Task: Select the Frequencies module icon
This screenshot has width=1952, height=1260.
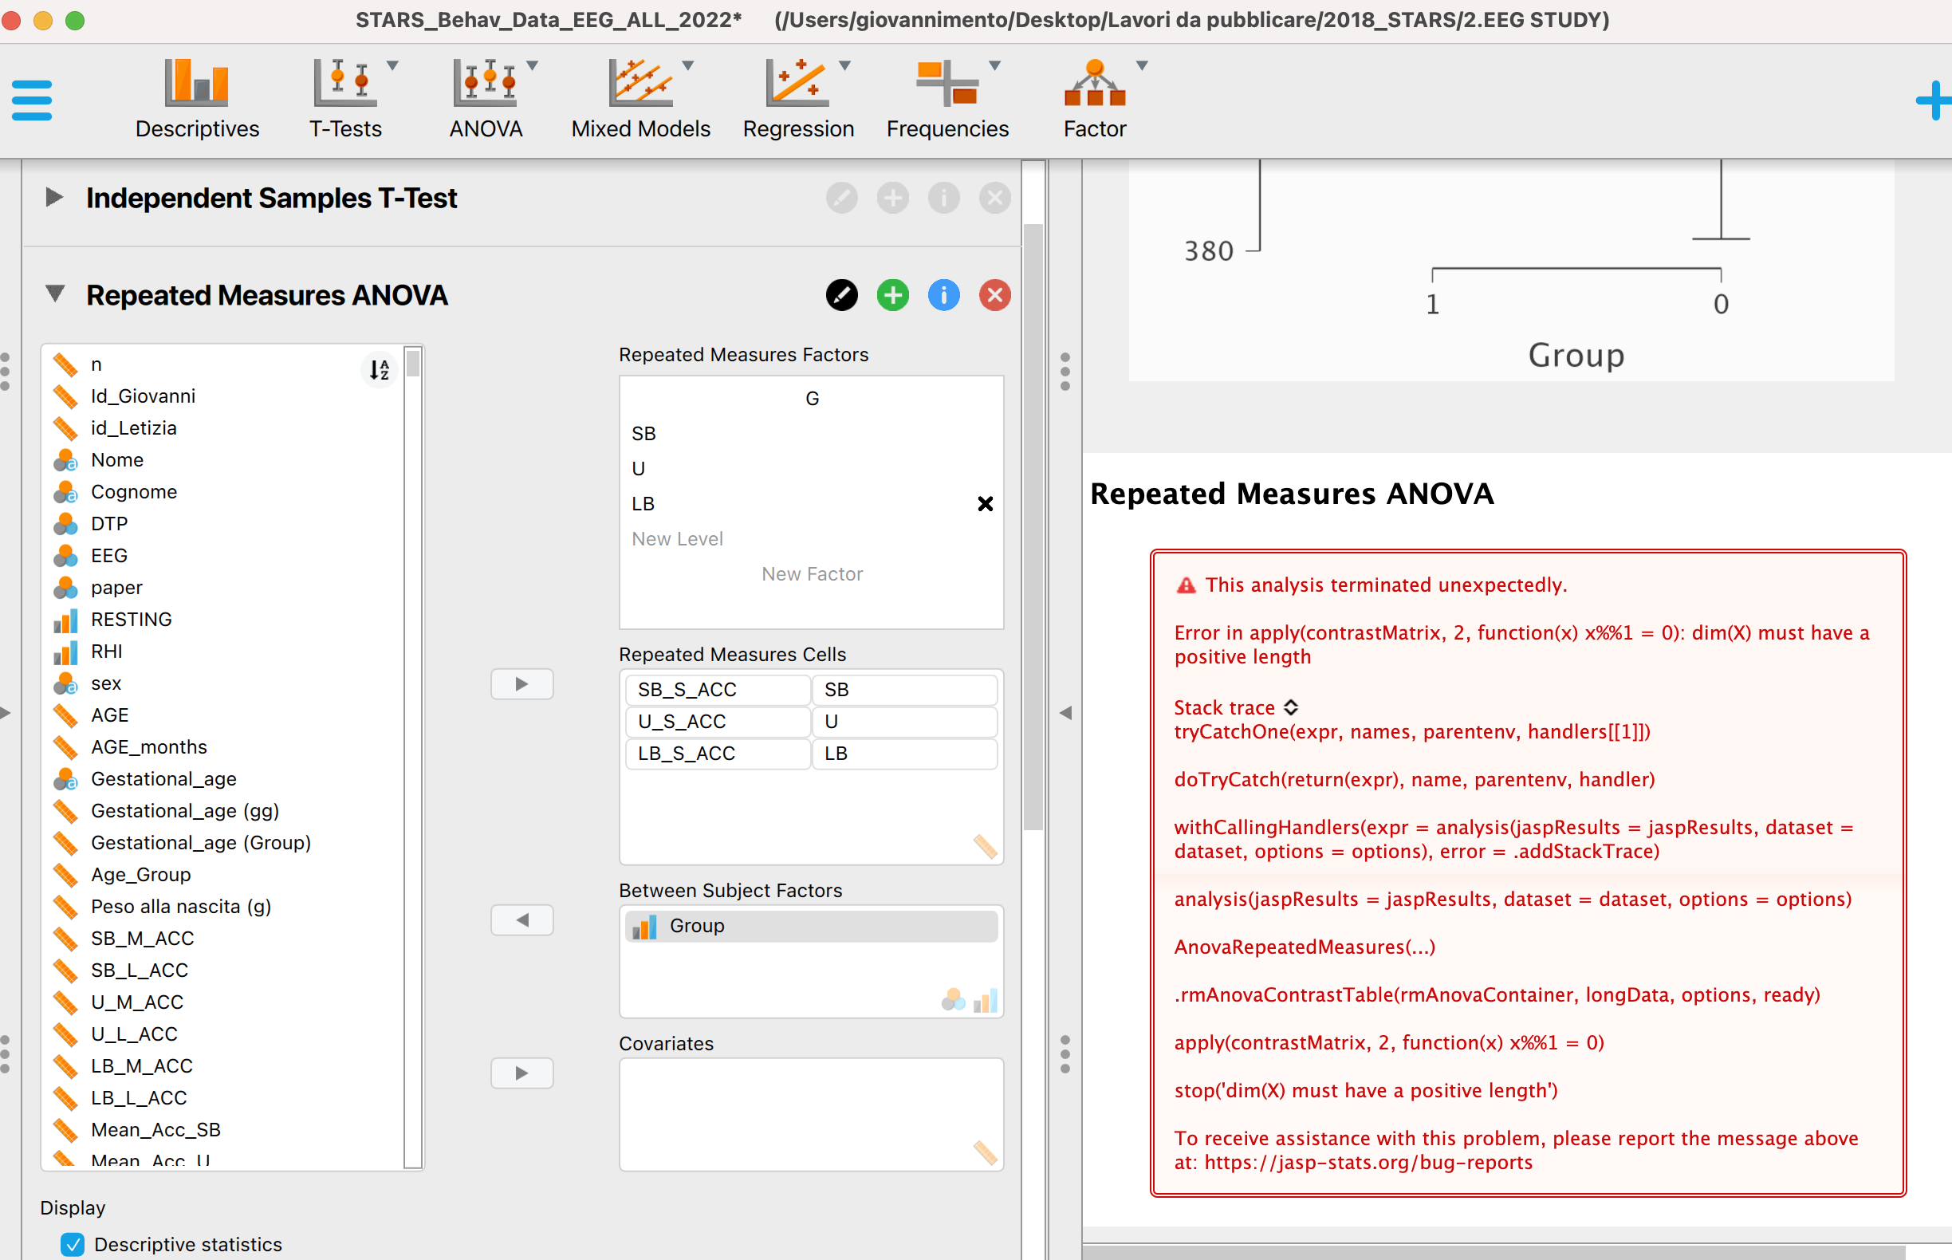Action: tap(946, 85)
